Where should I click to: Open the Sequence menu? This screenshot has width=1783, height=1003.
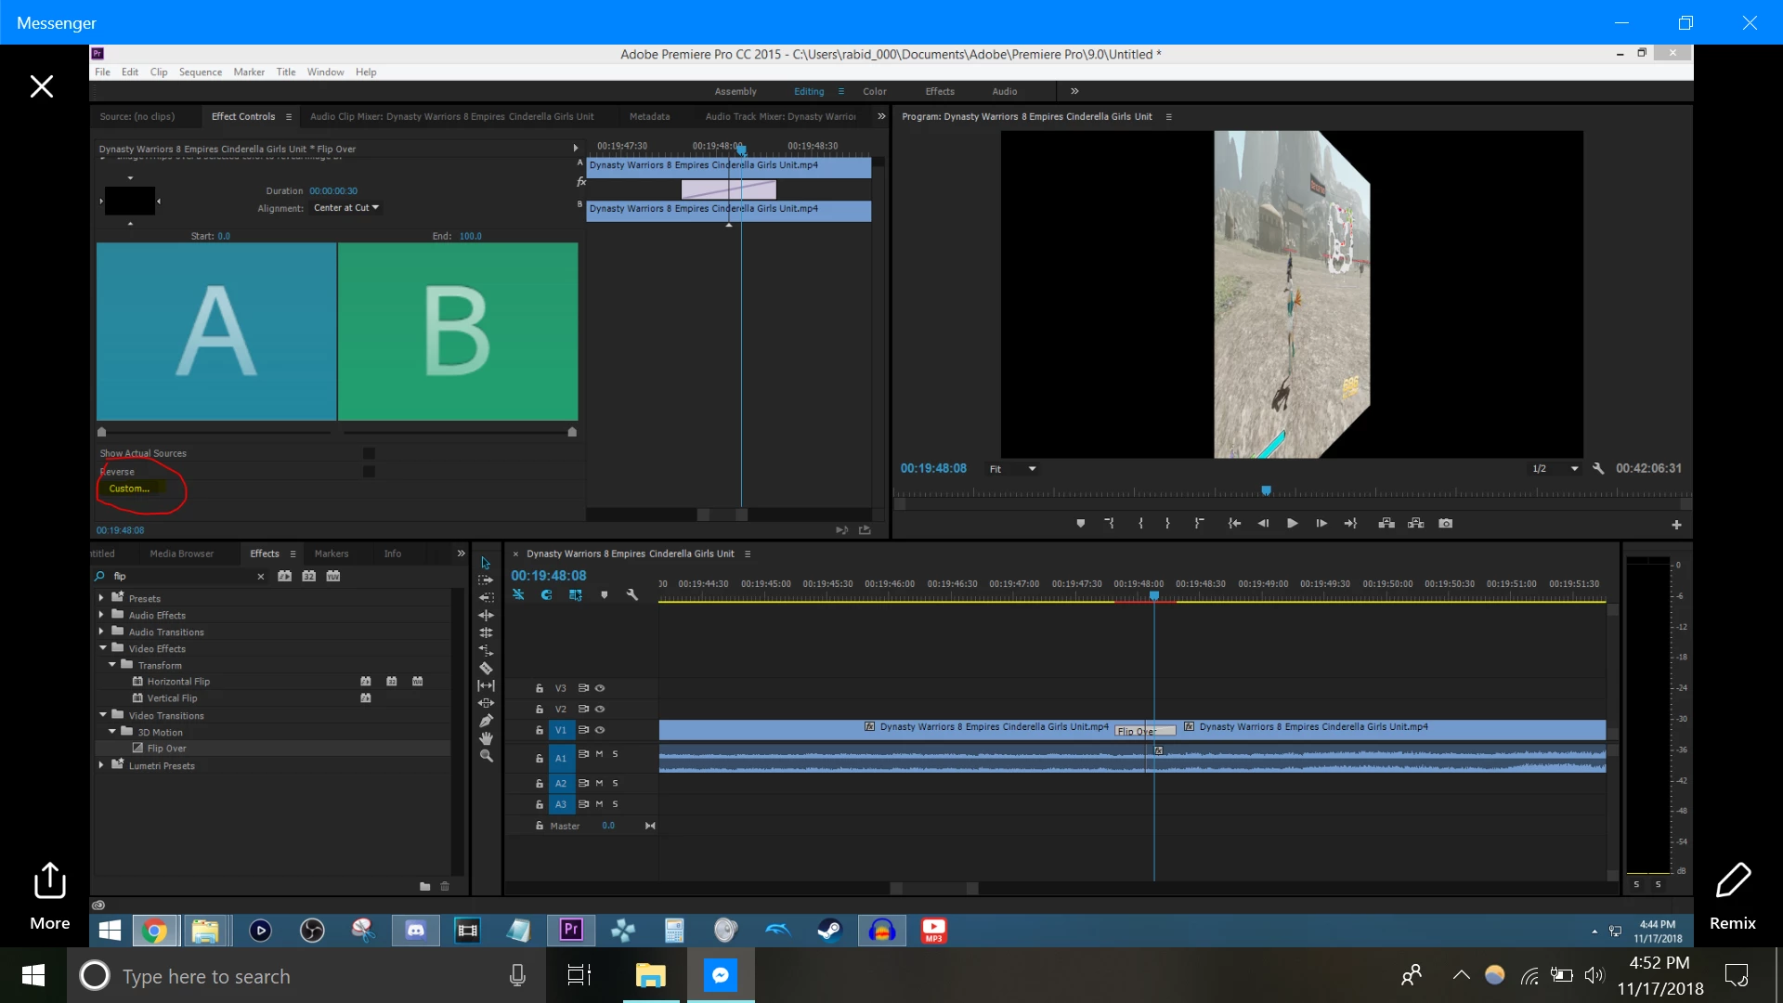[200, 72]
